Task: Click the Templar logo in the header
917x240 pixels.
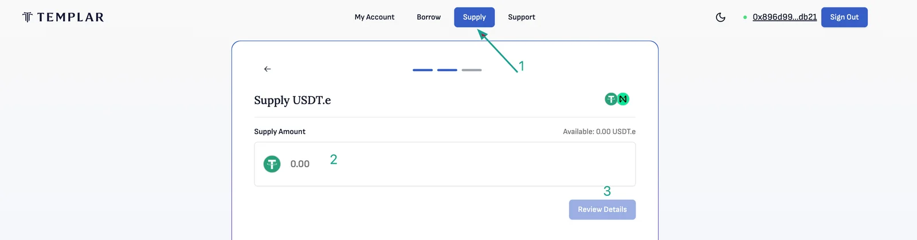Action: pos(63,17)
